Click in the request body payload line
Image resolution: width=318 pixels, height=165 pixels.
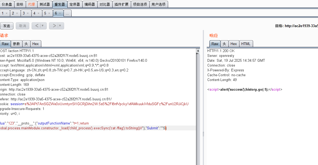(x=83, y=128)
